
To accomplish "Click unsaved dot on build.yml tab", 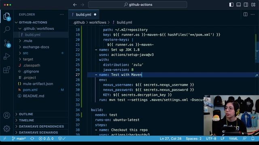I will (95, 14).
